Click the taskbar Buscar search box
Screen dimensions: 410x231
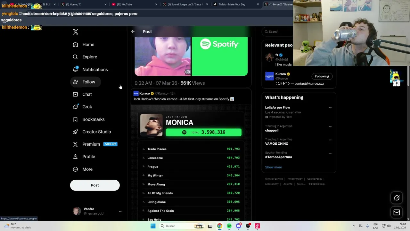(181, 226)
